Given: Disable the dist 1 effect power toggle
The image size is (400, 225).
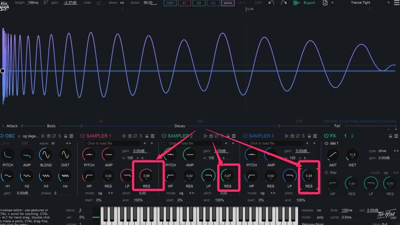Looking at the screenshot, I should tap(327, 143).
